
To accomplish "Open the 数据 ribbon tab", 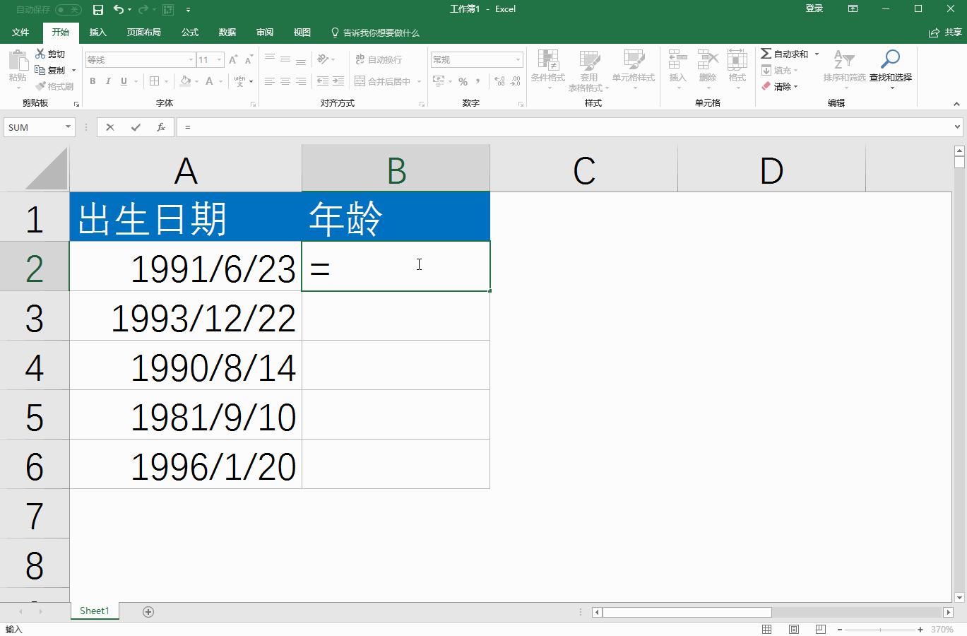I will click(227, 32).
